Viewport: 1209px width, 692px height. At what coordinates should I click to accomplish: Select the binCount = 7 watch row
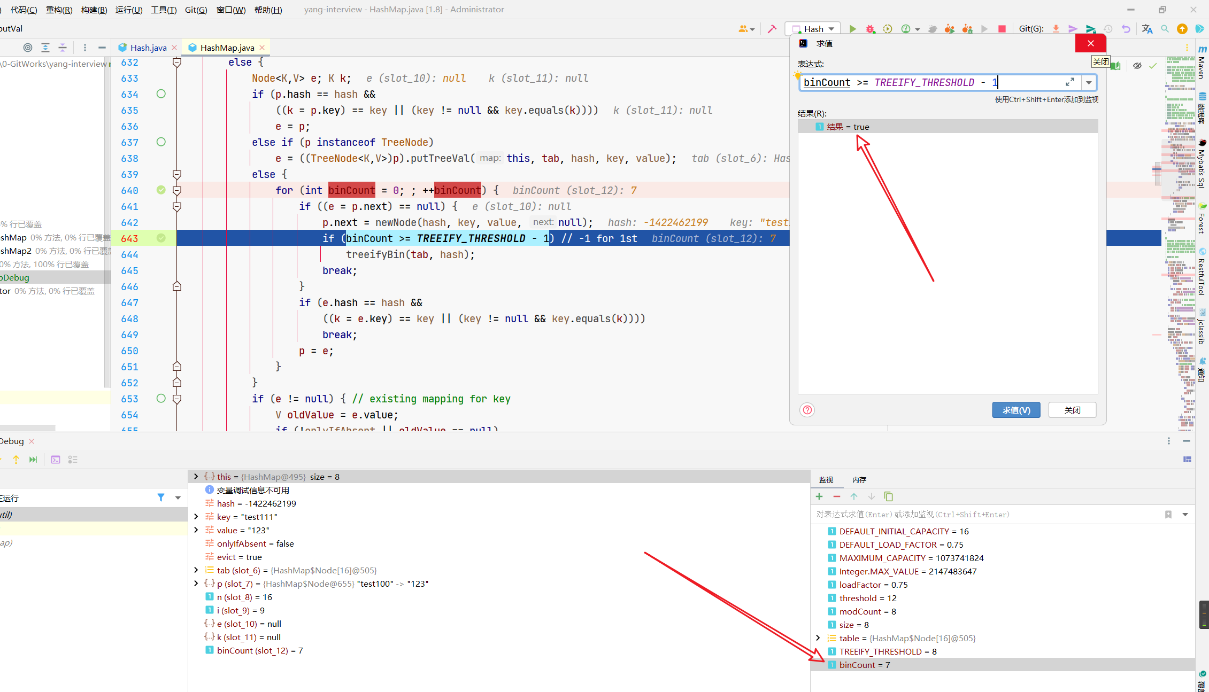[x=1003, y=665]
